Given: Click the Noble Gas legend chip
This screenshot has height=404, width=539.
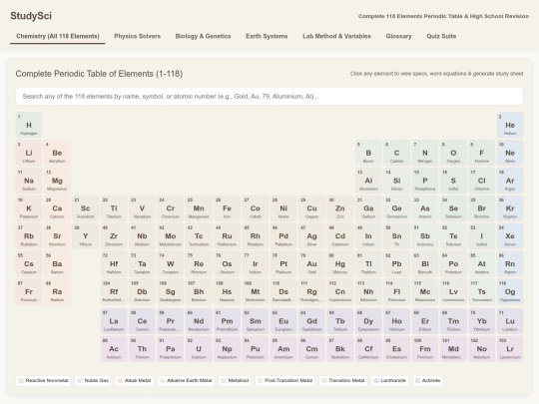Looking at the screenshot, I should click(93, 381).
